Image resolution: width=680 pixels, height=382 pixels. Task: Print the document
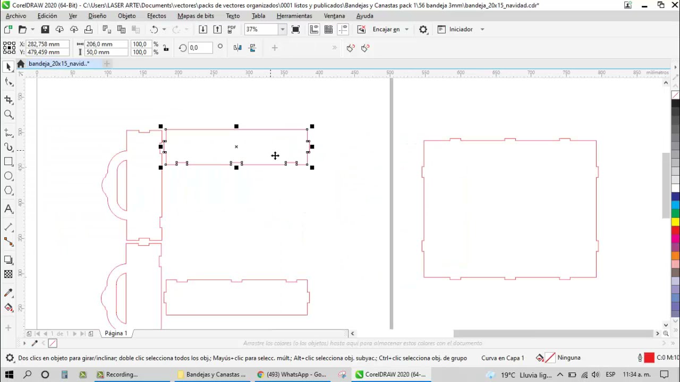point(88,29)
